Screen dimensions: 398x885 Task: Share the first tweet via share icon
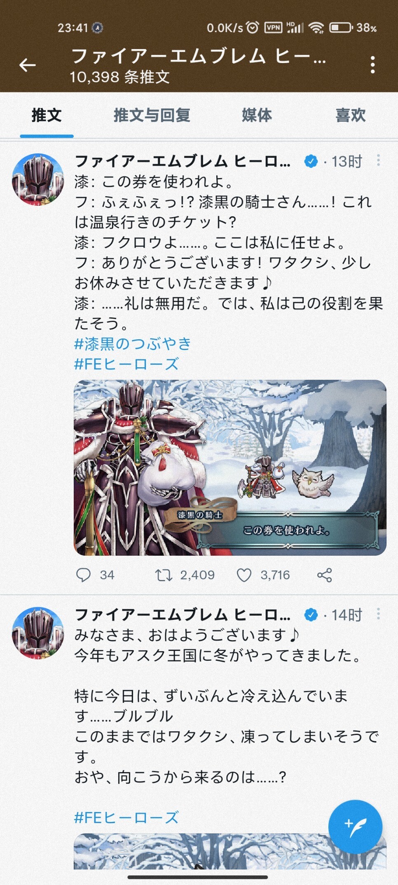point(325,575)
